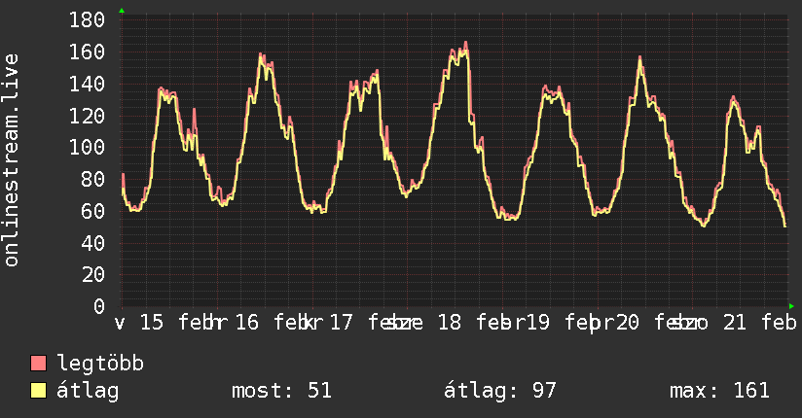Click the 80 y-axis label
The image size is (802, 418).
[93, 180]
